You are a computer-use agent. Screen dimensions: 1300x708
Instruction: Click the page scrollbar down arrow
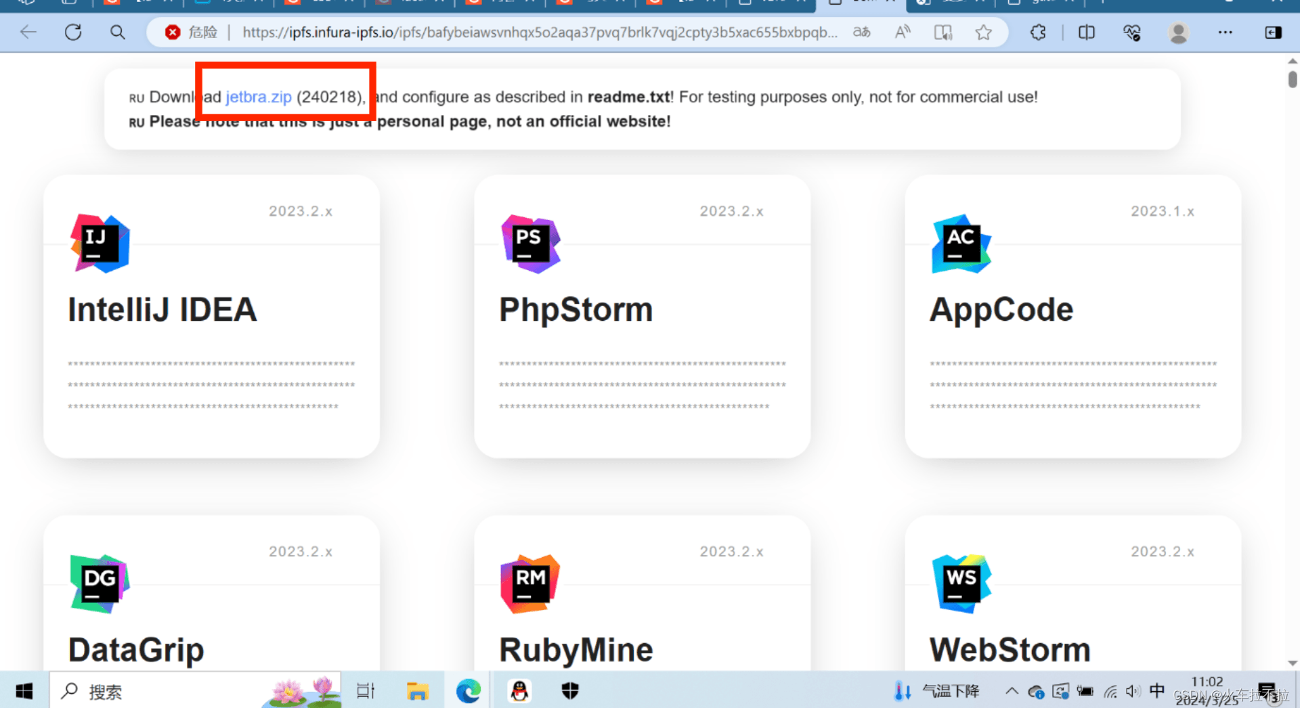coord(1293,663)
